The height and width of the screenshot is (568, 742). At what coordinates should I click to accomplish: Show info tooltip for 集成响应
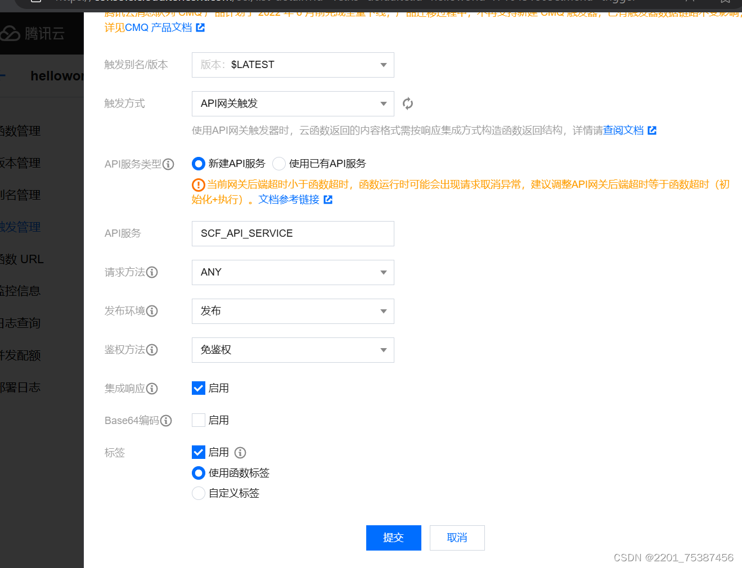(x=152, y=389)
